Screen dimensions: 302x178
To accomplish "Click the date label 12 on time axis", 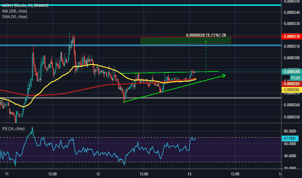I will pos(98,174).
